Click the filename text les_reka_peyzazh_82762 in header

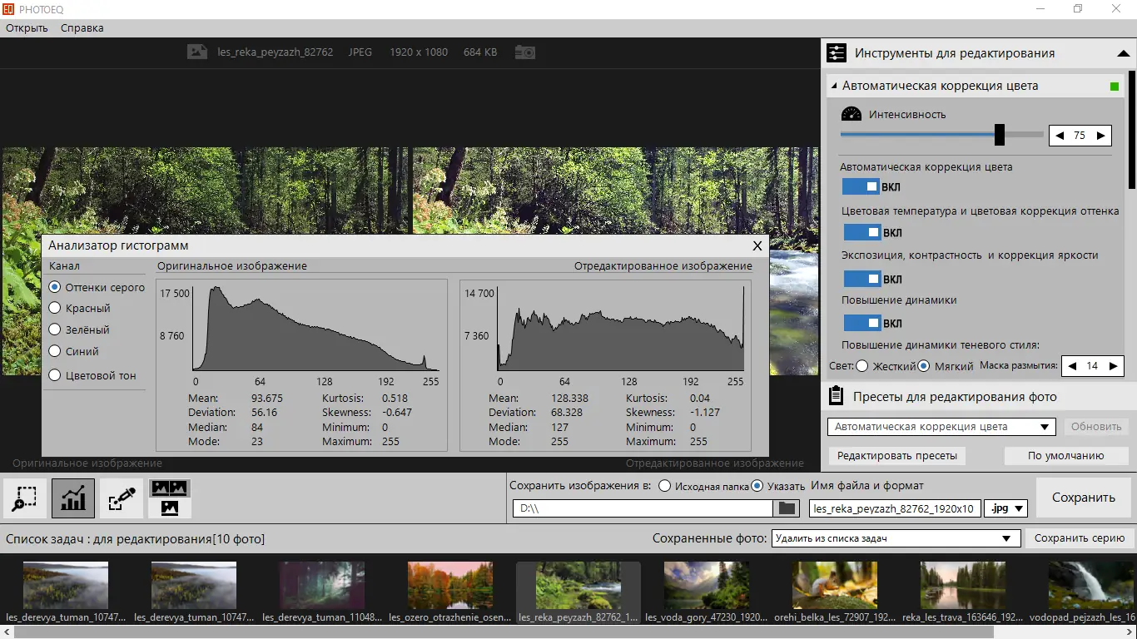[x=275, y=52]
